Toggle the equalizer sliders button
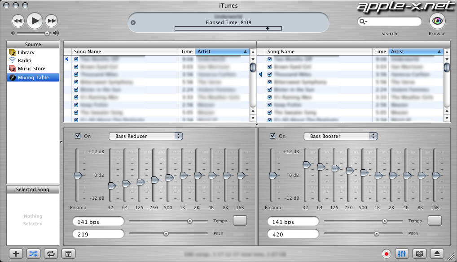Image resolution: width=457 pixels, height=262 pixels. 402,254
